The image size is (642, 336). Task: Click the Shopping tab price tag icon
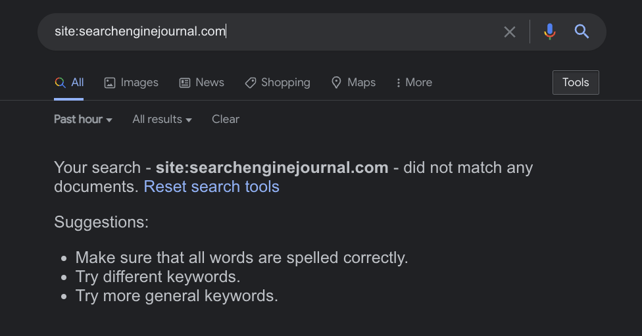(x=250, y=83)
